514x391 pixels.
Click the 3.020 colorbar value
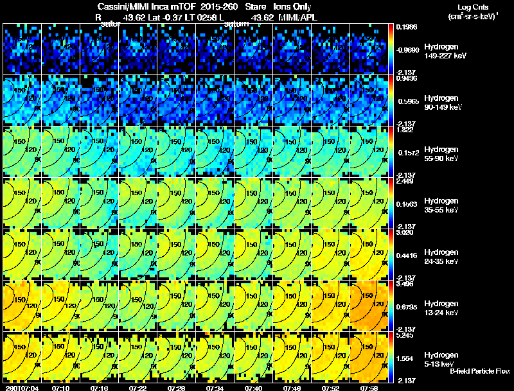coord(405,232)
